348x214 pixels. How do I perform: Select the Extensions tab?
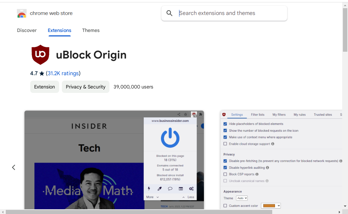(59, 30)
